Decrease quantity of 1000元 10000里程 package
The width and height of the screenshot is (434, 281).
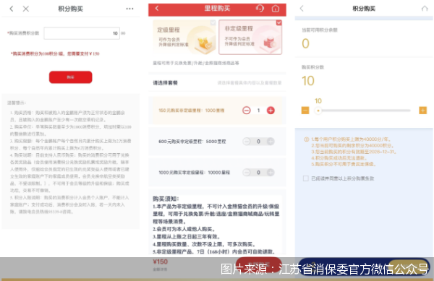tap(247, 173)
